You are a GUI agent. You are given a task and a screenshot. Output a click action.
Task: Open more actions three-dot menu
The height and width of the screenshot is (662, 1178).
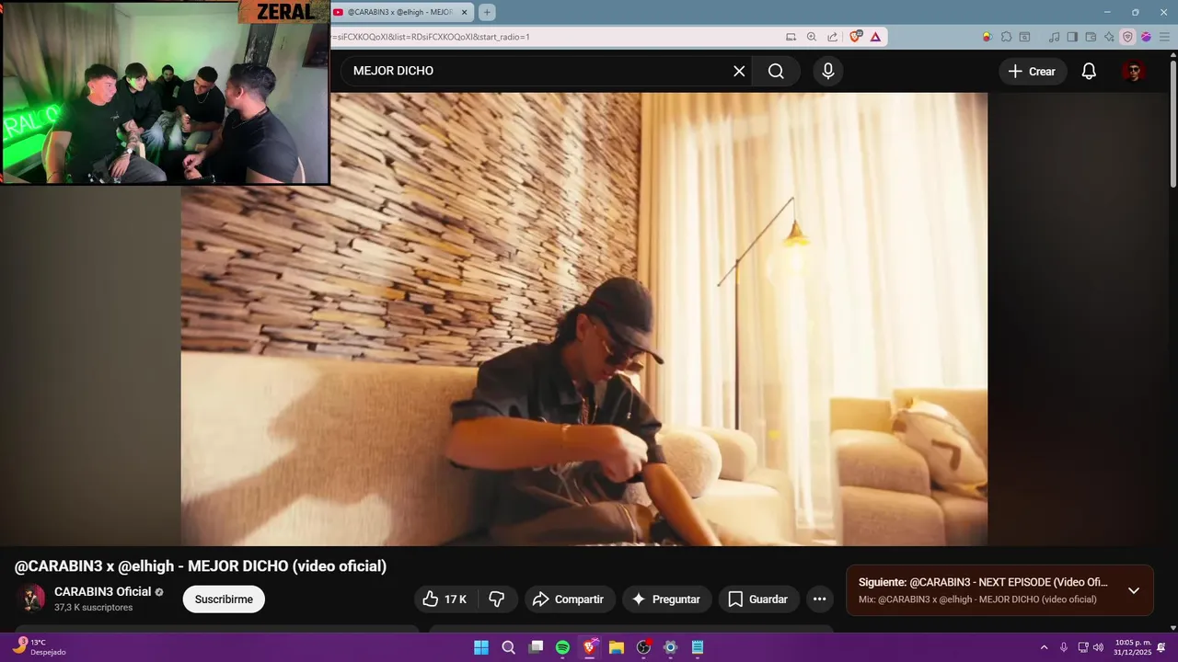pos(819,599)
